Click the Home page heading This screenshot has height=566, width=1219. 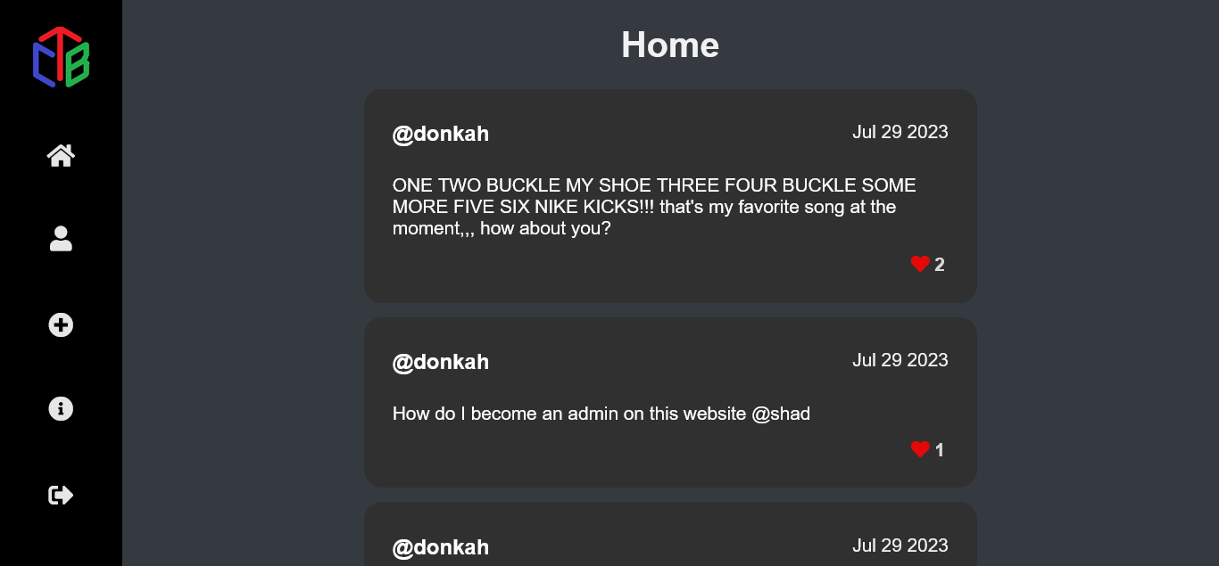(670, 45)
